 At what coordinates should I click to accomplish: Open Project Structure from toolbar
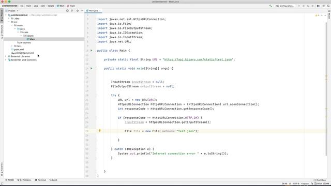click(x=319, y=6)
